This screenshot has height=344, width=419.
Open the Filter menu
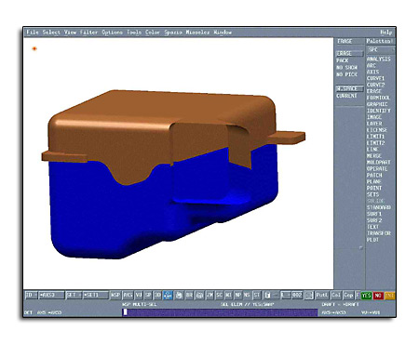[88, 33]
